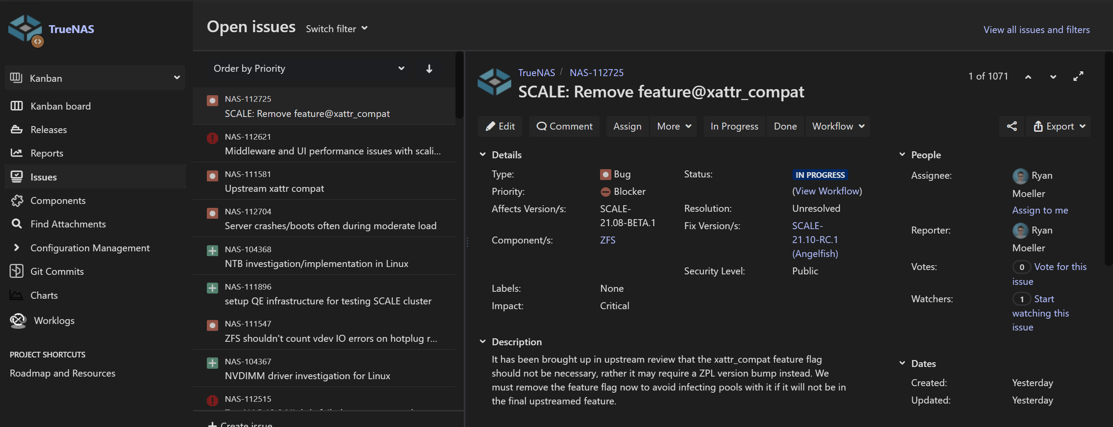Open the Workflow dropdown menu
The height and width of the screenshot is (427, 1113).
(837, 127)
